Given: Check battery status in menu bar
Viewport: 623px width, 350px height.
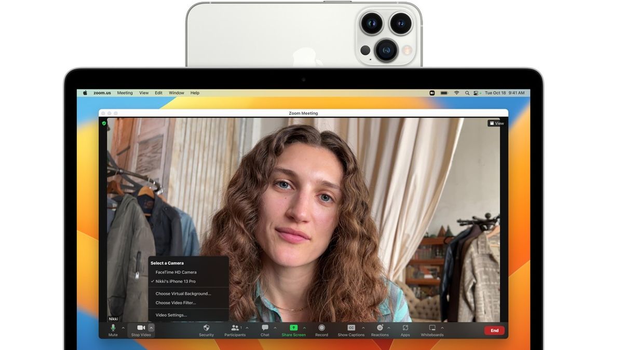Looking at the screenshot, I should point(444,93).
